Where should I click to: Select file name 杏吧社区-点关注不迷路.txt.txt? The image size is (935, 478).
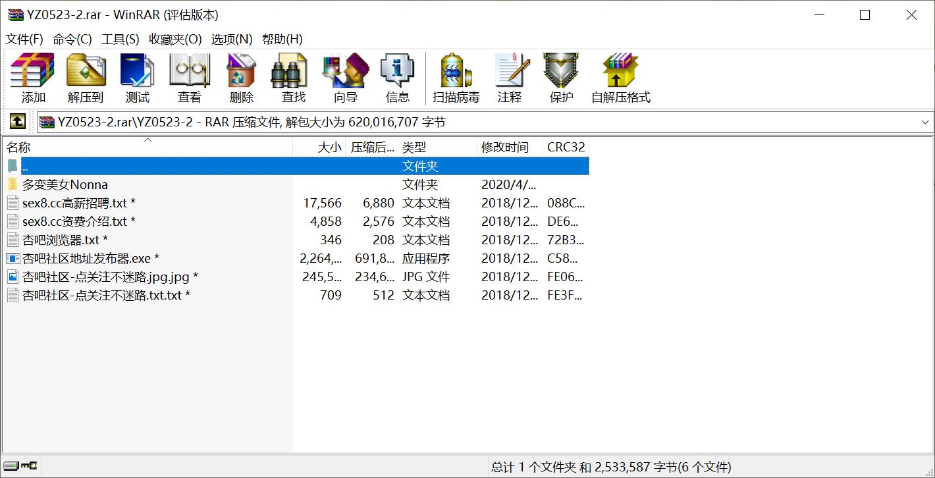[106, 295]
